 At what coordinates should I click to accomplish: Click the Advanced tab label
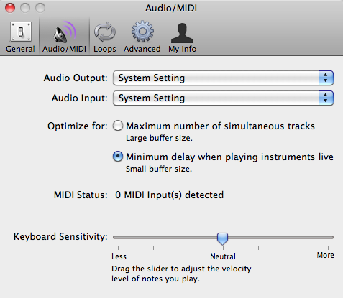tap(142, 49)
